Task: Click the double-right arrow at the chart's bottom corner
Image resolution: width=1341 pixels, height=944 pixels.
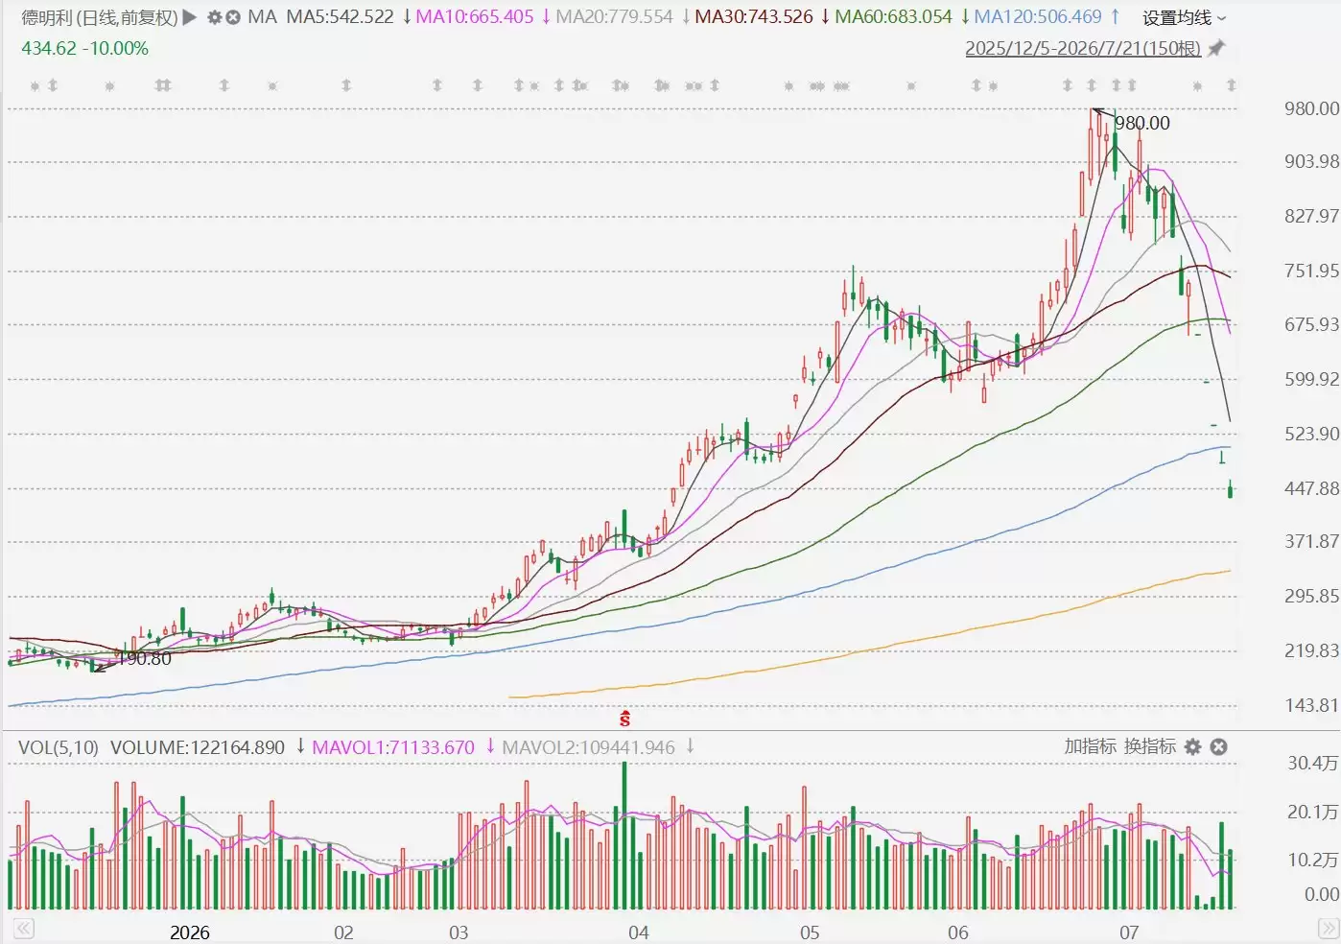Action: 1329,929
